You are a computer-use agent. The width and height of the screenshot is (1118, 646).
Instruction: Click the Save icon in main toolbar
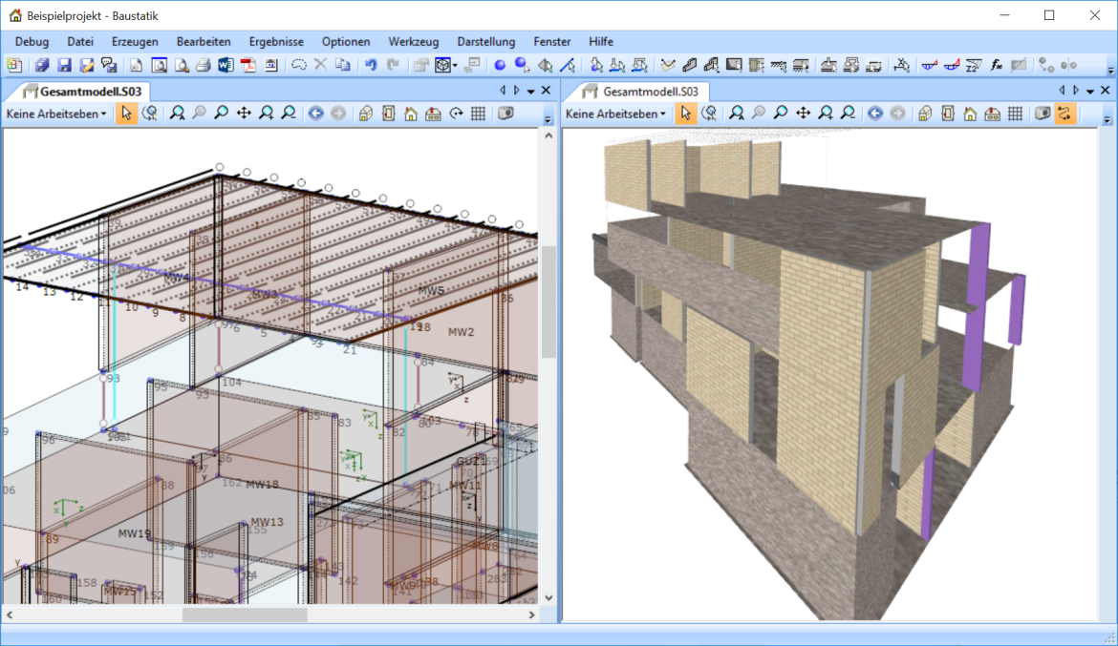pos(65,65)
